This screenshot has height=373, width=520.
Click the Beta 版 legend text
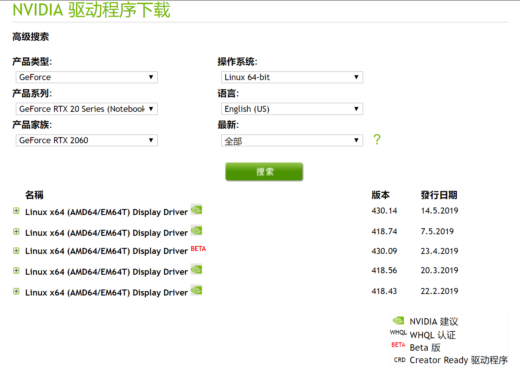tap(425, 348)
